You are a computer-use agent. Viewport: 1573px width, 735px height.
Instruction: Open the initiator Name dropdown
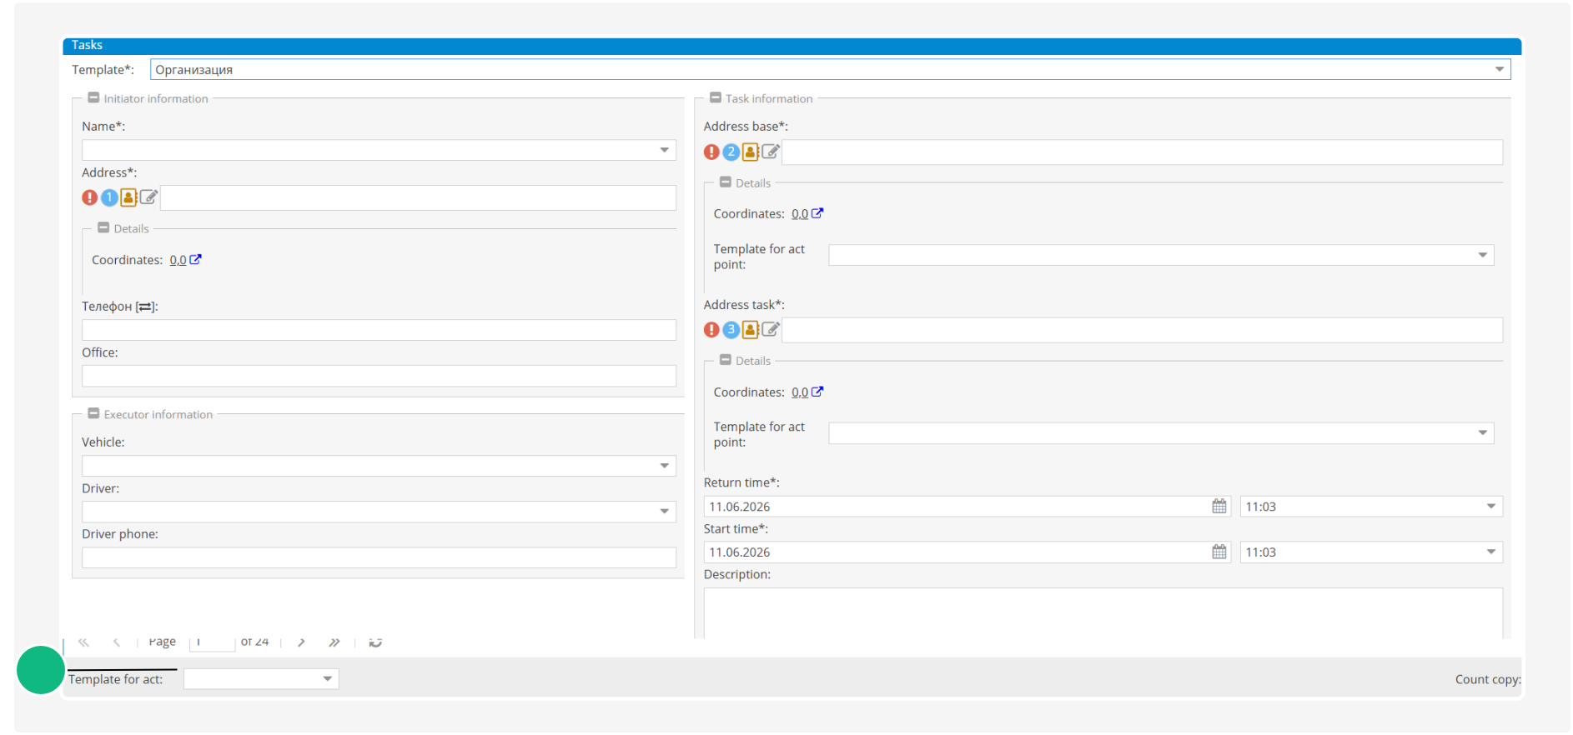(665, 150)
